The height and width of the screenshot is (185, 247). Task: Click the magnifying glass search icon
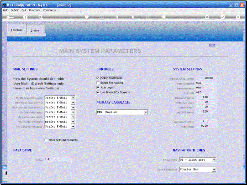41,17
